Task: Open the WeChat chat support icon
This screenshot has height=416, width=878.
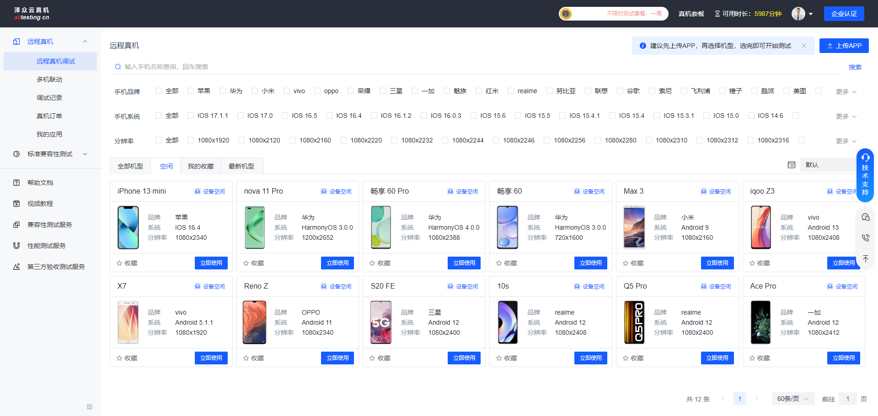Action: click(x=866, y=217)
